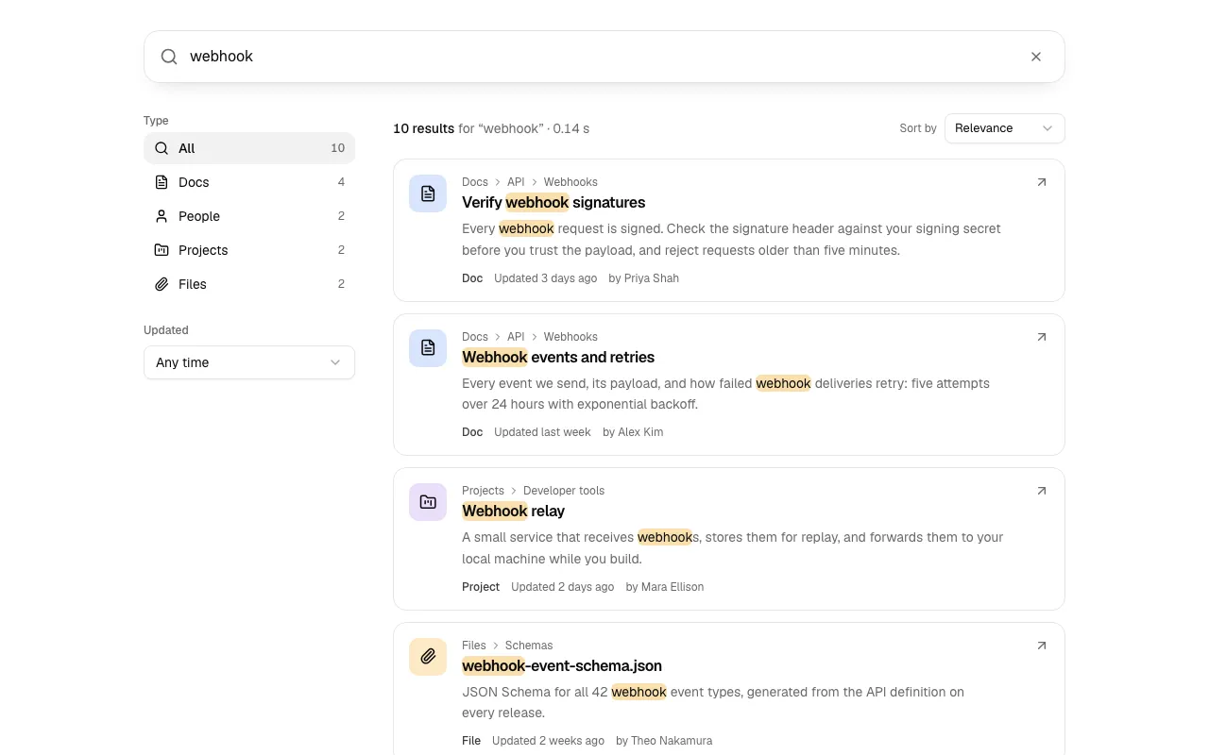
Task: Clear the webhook search query
Action: [1036, 57]
